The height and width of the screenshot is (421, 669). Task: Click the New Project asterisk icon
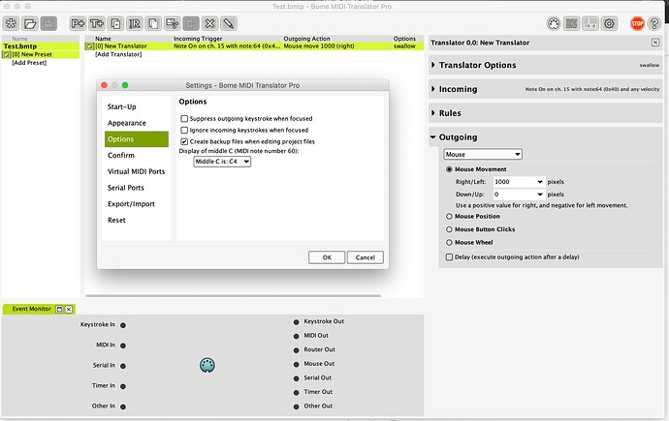11,23
